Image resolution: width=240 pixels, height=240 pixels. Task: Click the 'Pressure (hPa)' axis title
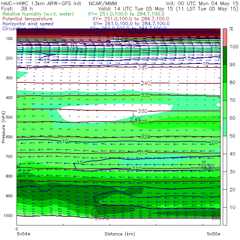click(4, 127)
